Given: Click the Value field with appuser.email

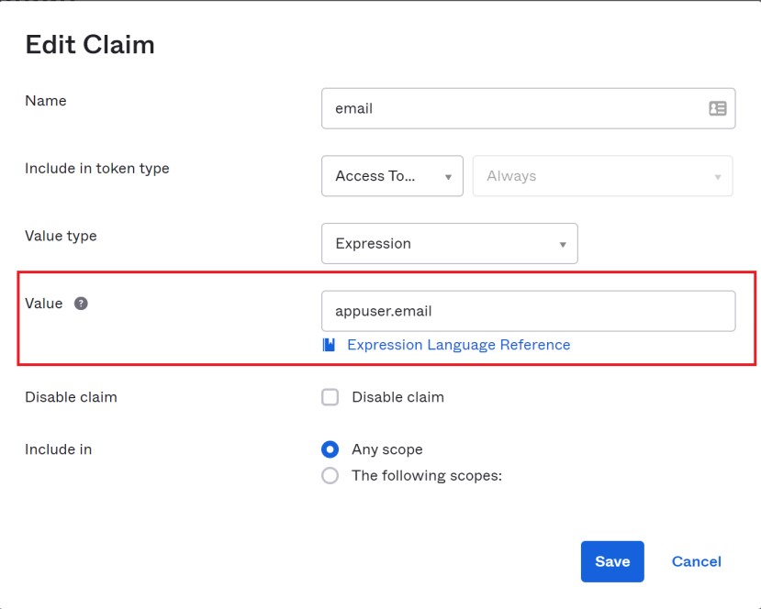Looking at the screenshot, I should pos(528,311).
